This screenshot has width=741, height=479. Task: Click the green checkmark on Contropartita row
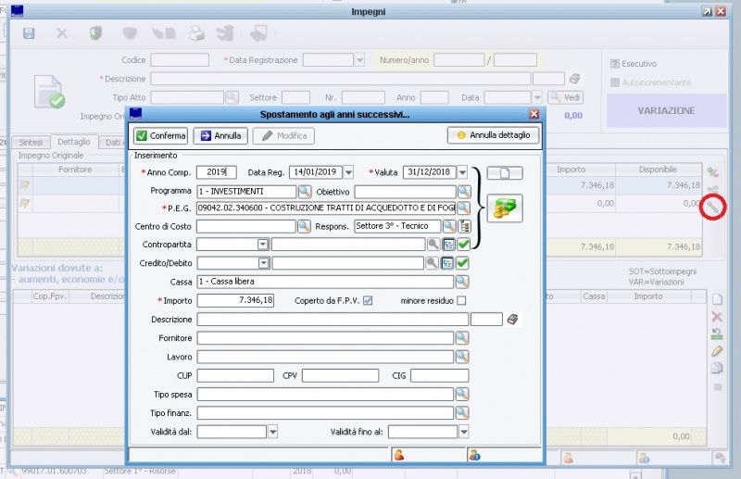click(x=463, y=245)
